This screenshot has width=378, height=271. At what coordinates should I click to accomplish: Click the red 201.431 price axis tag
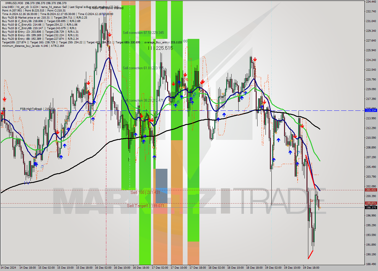tap(371, 190)
